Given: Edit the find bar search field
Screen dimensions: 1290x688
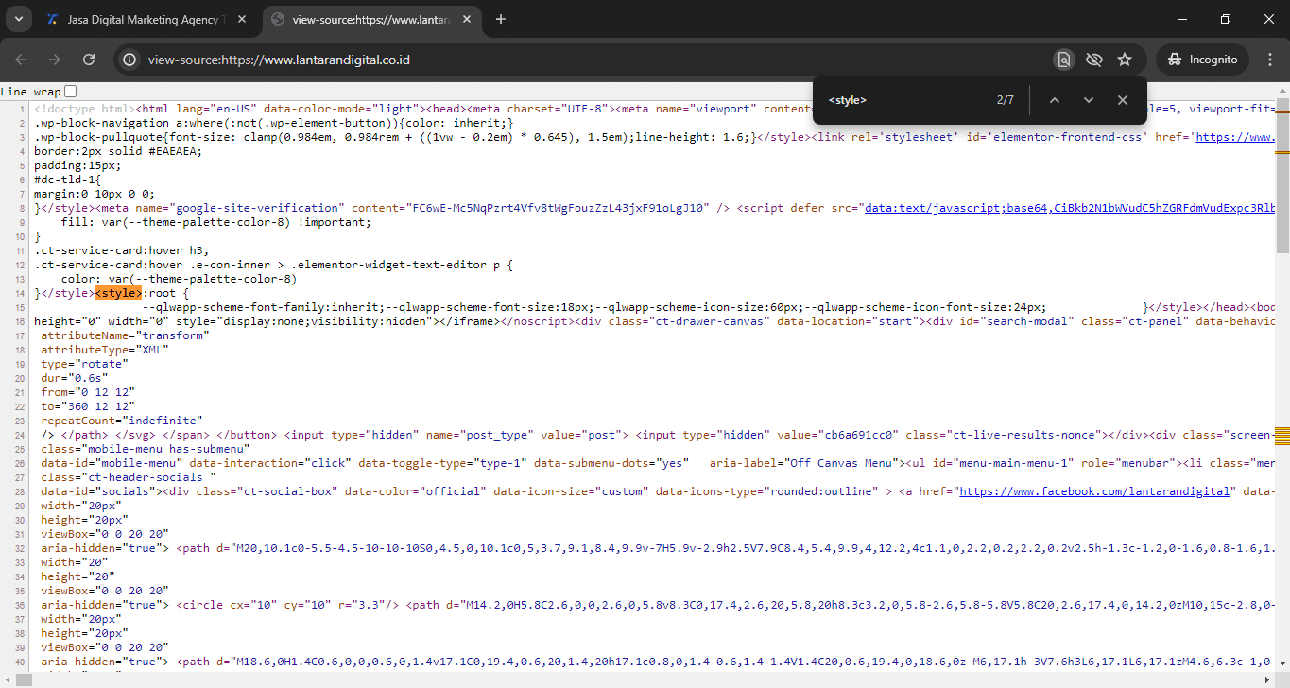Looking at the screenshot, I should 903,100.
